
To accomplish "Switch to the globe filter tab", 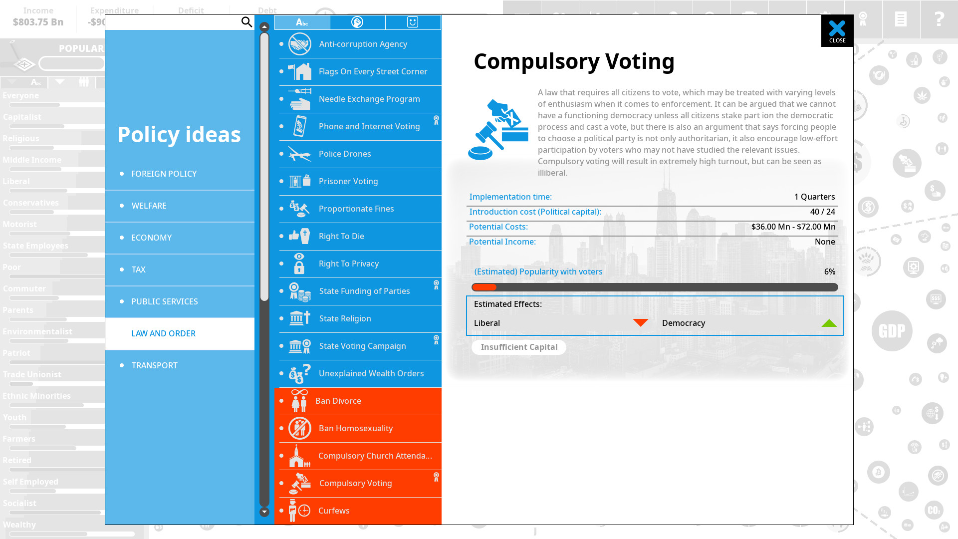I will coord(357,22).
